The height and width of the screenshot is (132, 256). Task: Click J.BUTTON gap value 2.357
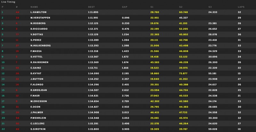point(125,79)
